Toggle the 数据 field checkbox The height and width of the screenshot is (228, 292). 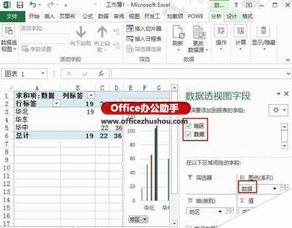[x=188, y=134]
